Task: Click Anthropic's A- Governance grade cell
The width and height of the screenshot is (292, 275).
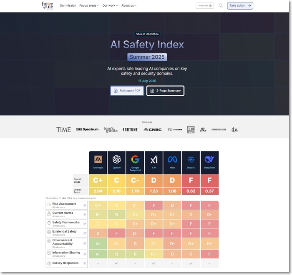Action: click(x=98, y=243)
